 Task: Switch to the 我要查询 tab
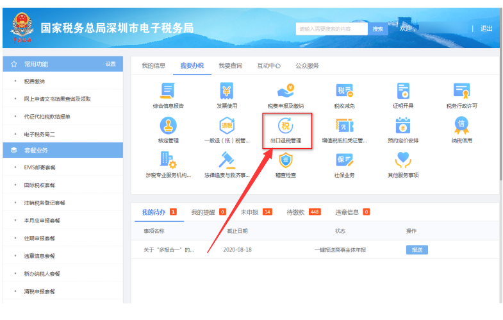click(x=230, y=65)
